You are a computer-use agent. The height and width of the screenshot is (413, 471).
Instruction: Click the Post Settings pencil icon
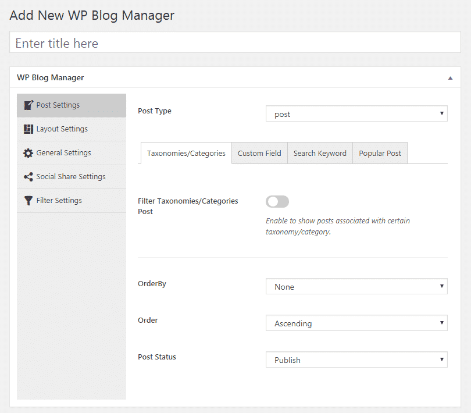coord(28,105)
